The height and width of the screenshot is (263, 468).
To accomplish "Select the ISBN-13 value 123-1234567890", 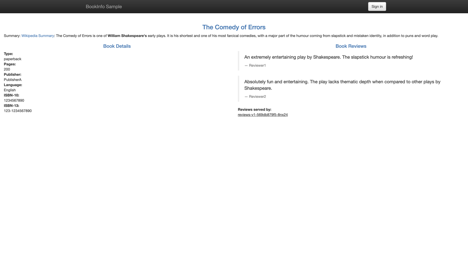I will tap(18, 111).
